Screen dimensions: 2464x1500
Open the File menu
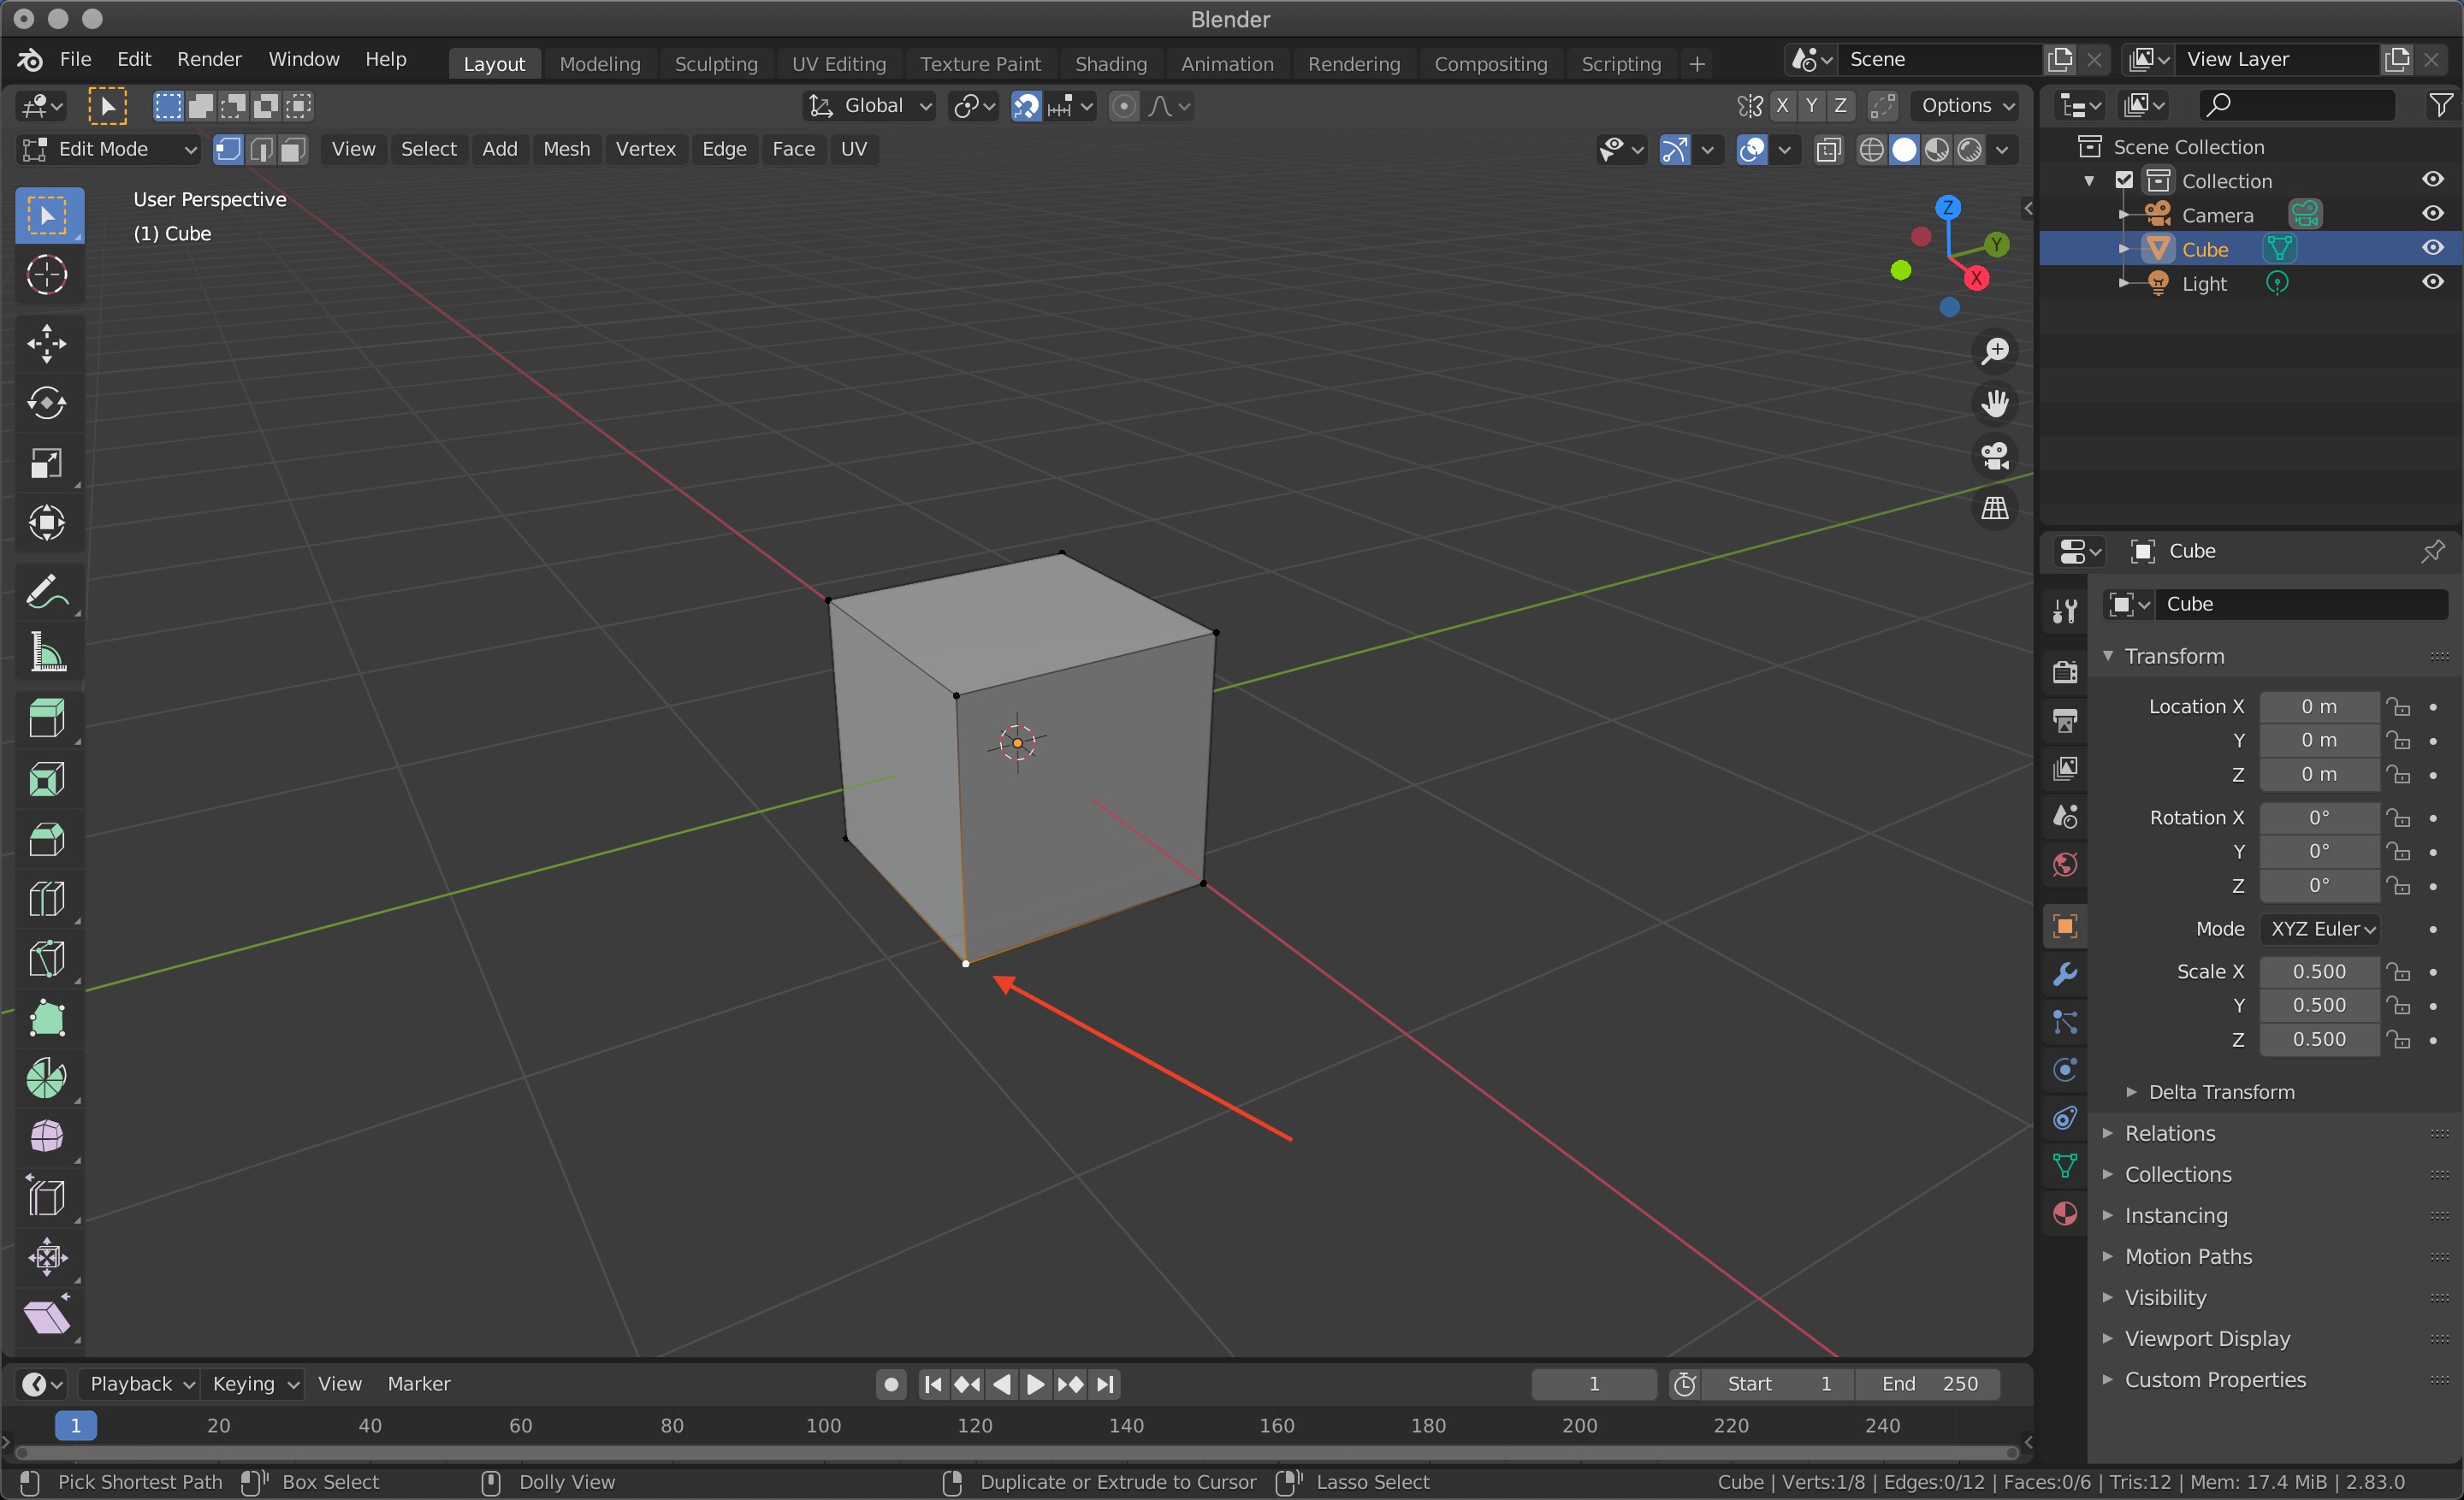[x=76, y=59]
